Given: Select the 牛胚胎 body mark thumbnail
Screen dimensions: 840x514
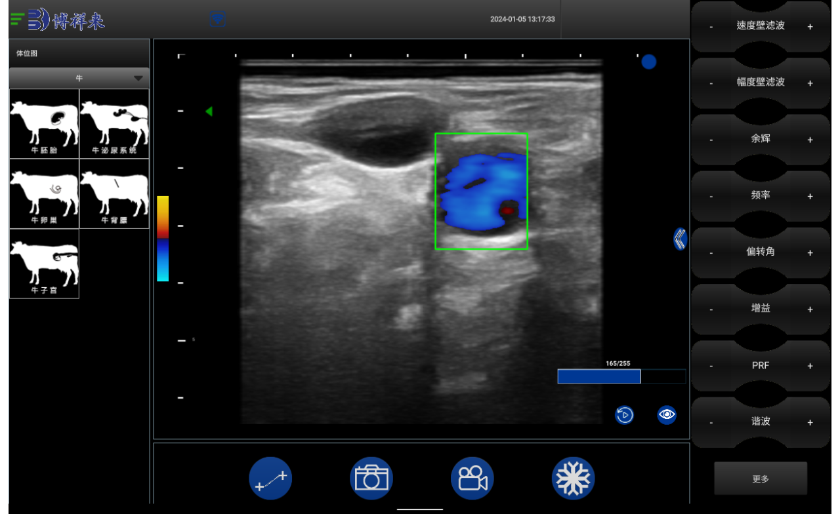Looking at the screenshot, I should click(44, 124).
